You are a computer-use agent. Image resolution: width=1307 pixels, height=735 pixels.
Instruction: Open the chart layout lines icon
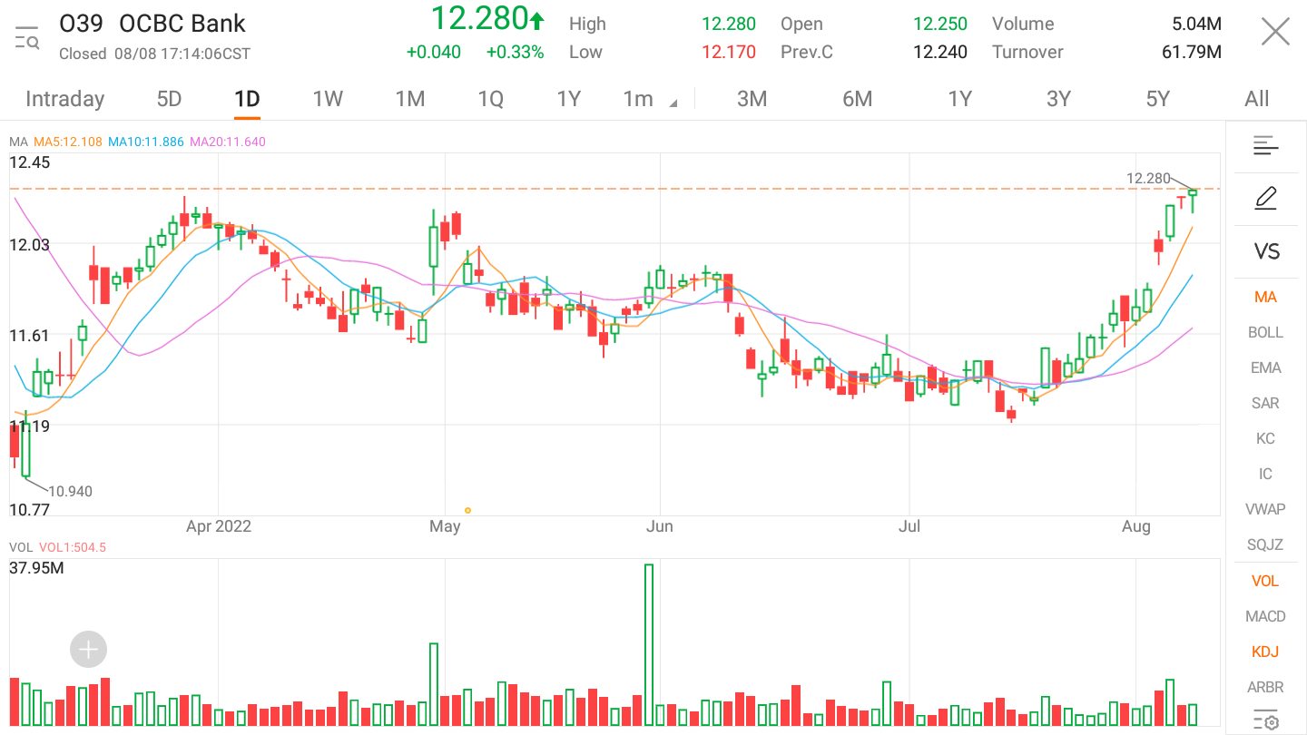(x=1265, y=145)
